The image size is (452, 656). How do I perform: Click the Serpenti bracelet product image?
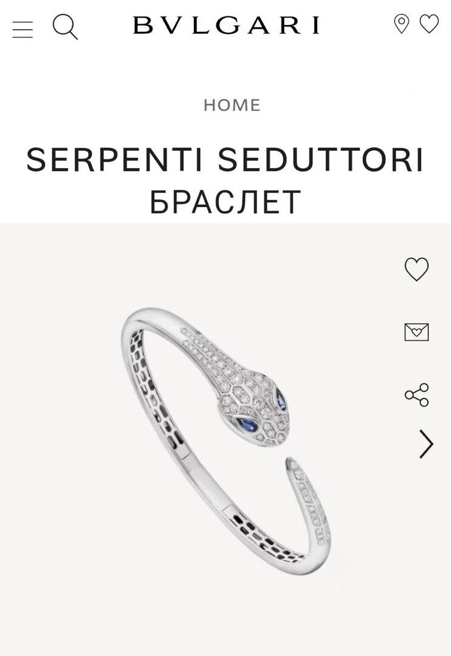pos(226,442)
